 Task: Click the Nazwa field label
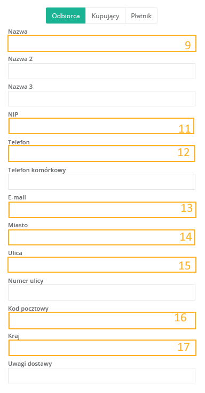[x=18, y=32]
